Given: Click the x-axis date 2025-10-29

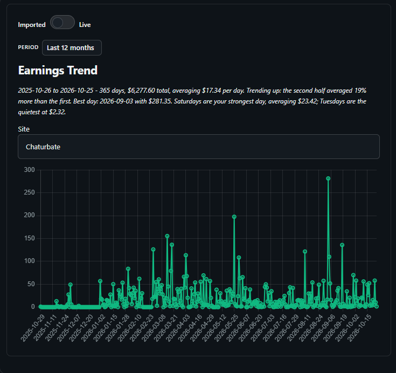Looking at the screenshot, I should point(32,328).
